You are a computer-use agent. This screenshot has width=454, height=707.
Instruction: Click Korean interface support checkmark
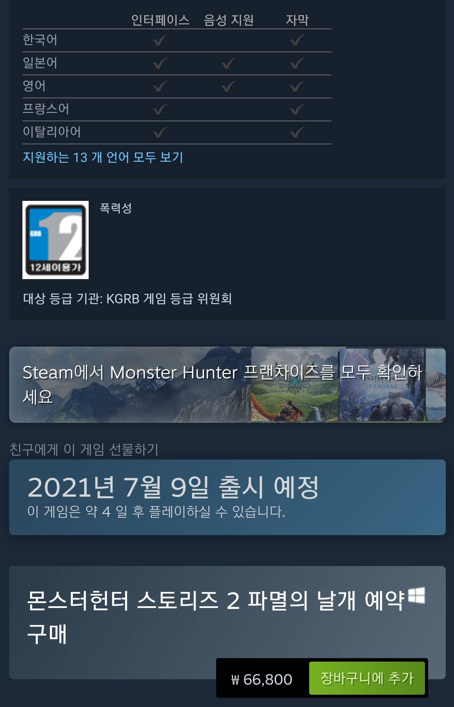pos(160,40)
